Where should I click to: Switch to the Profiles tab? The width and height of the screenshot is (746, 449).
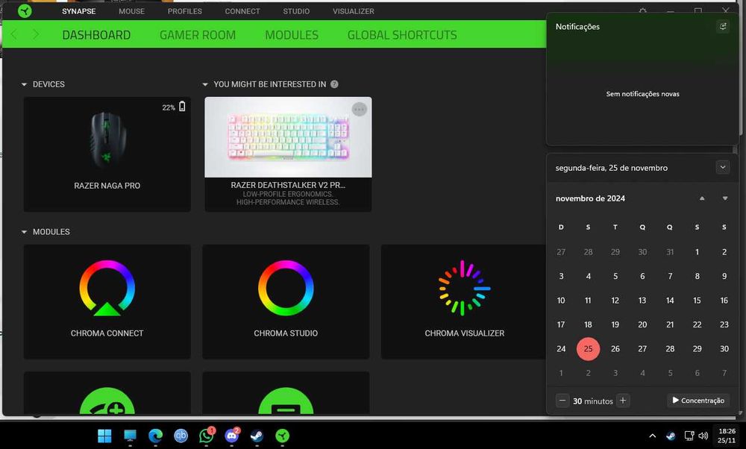184,11
